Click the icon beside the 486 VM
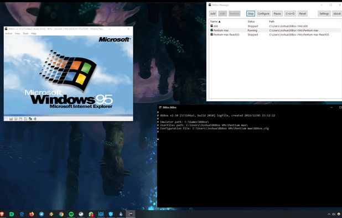 (x=211, y=26)
